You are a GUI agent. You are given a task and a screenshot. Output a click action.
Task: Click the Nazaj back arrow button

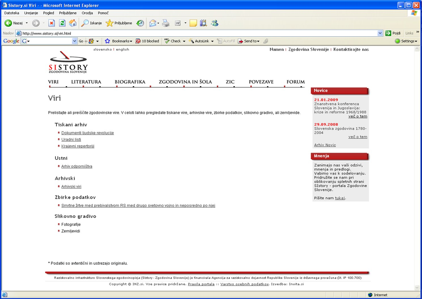pyautogui.click(x=14, y=23)
